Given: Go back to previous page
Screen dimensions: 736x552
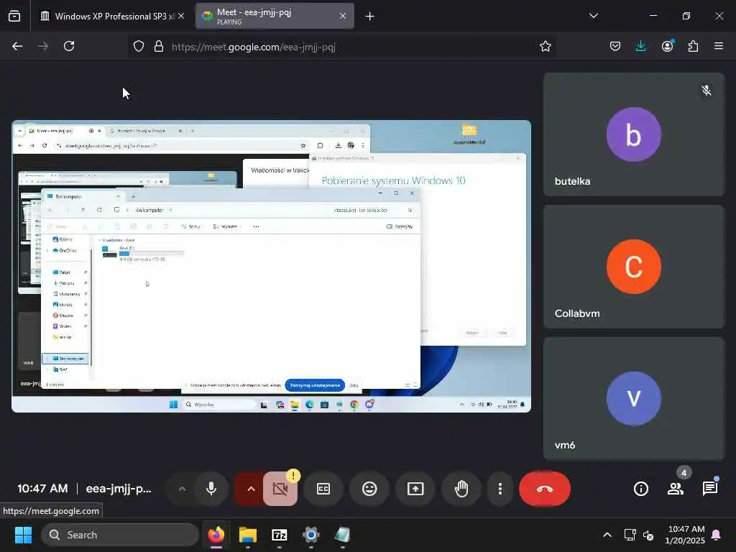Looking at the screenshot, I should pyautogui.click(x=17, y=46).
